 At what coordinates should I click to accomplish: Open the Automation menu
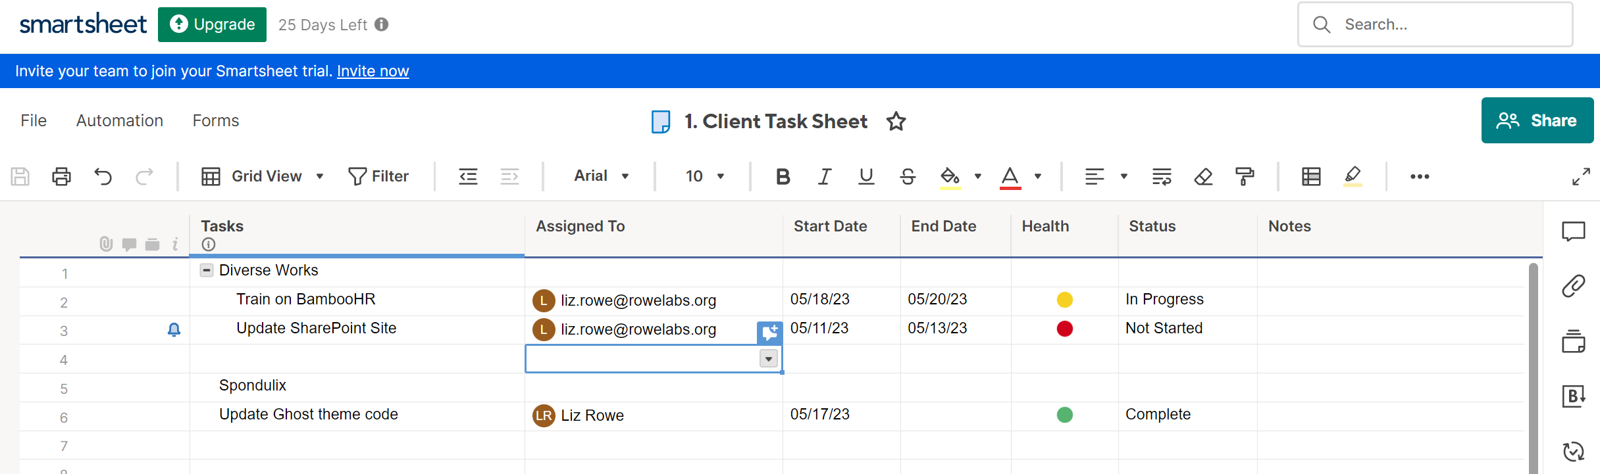point(120,120)
